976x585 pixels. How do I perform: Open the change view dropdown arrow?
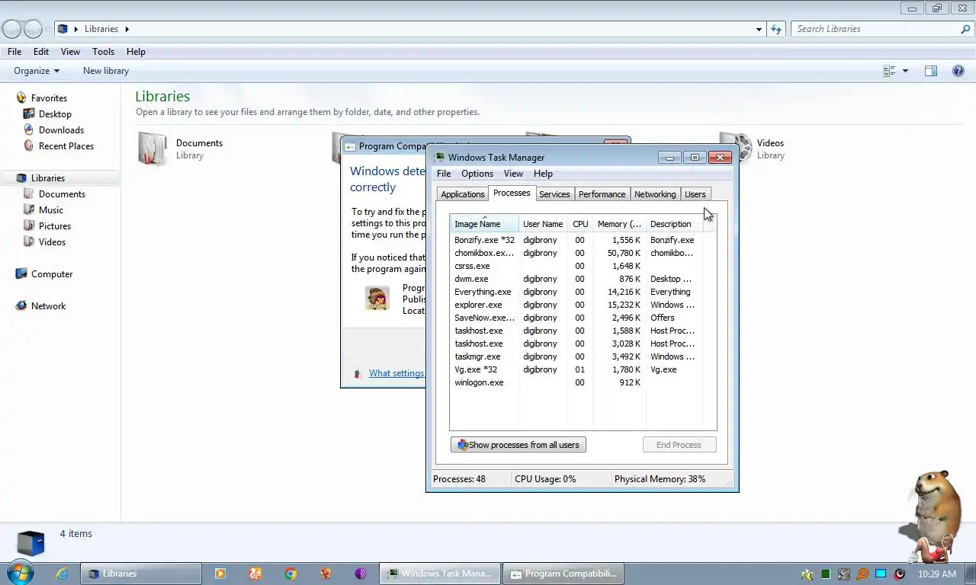(x=905, y=71)
